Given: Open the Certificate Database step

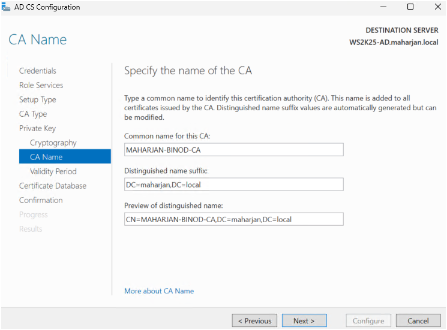Looking at the screenshot, I should click(x=53, y=186).
